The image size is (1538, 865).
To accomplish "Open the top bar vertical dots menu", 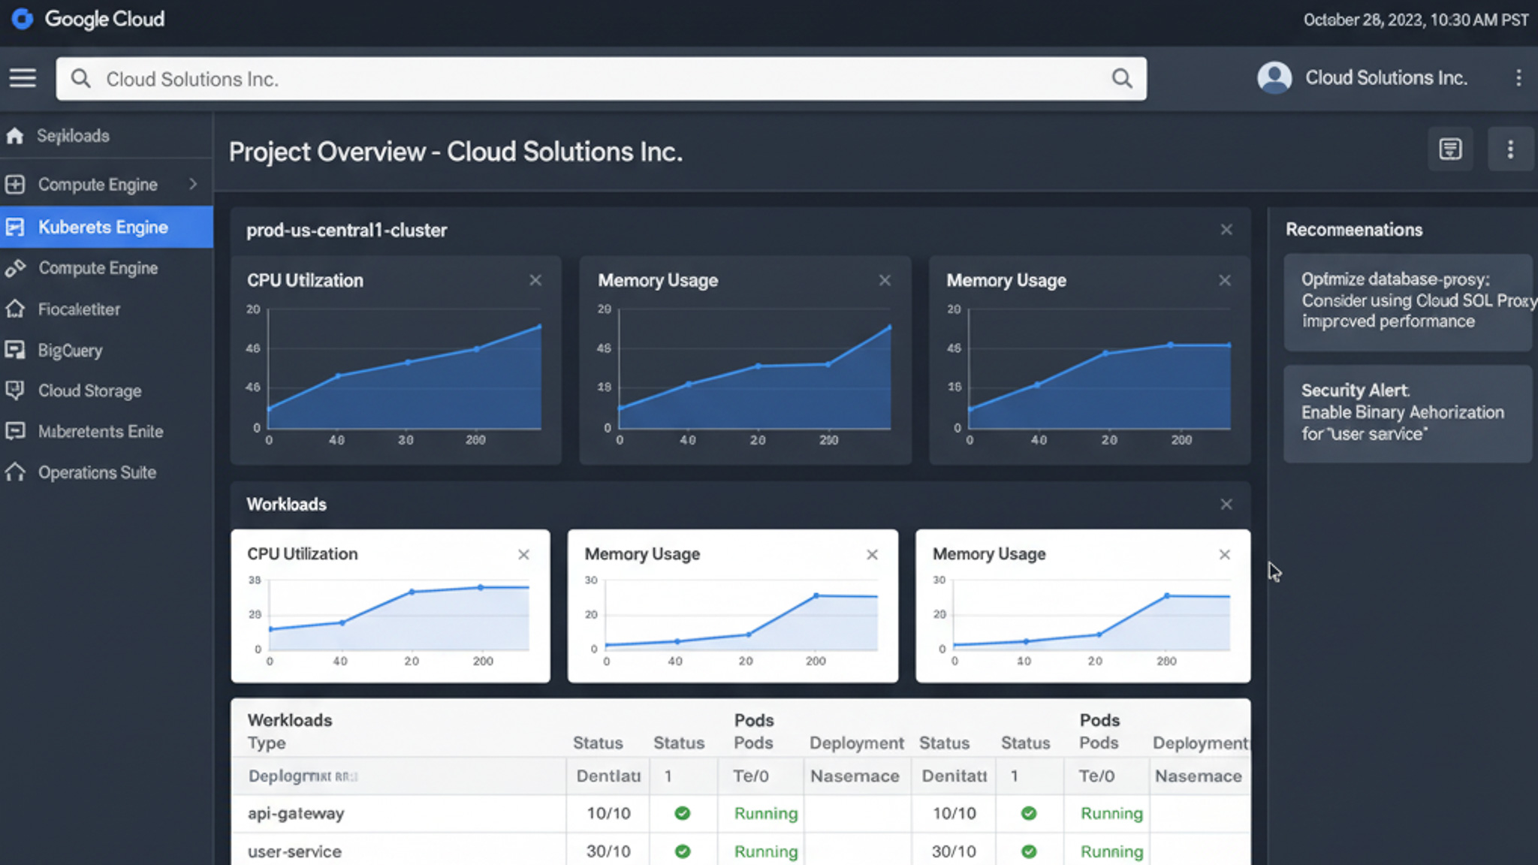I will pos(1518,77).
